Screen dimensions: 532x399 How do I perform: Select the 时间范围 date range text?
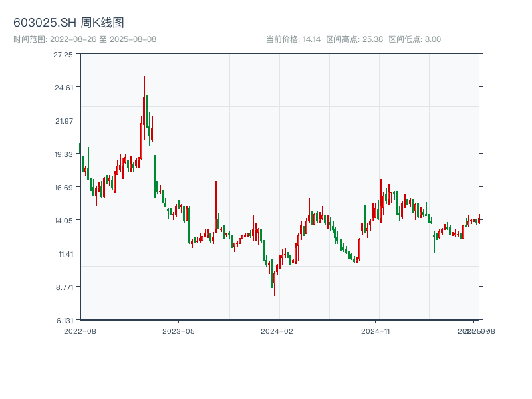(x=84, y=39)
